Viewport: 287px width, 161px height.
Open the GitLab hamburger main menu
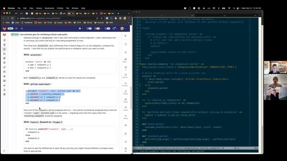point(17,29)
